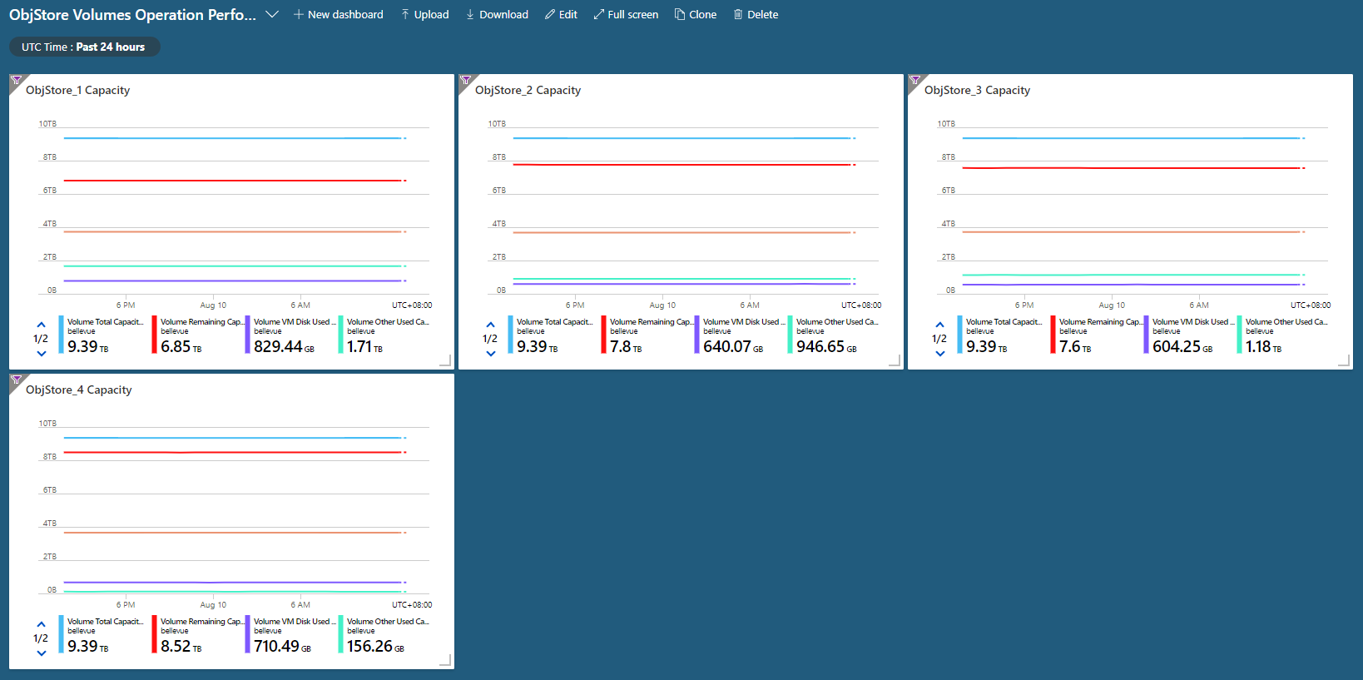Click resize handle of ObjStore_2 Capacity tile
The height and width of the screenshot is (680, 1363).
click(x=895, y=360)
